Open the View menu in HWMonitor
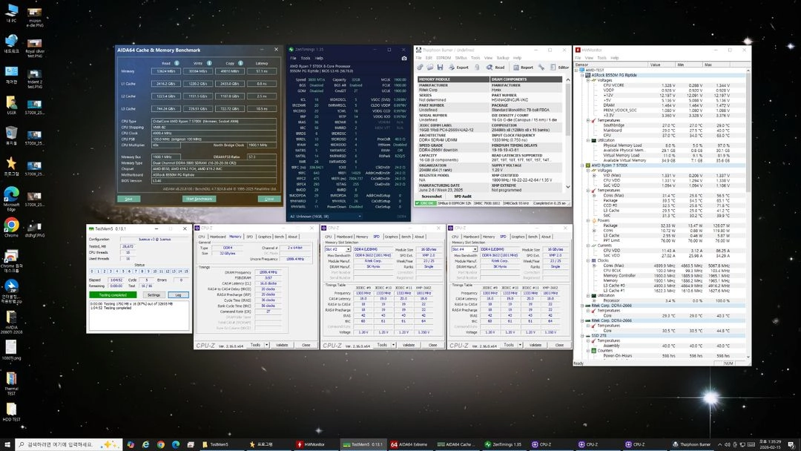 589,58
